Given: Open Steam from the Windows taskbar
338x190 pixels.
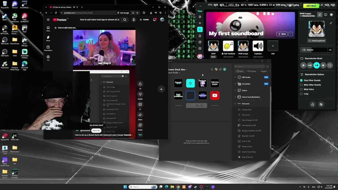Looking at the screenshot, I should click(x=195, y=187).
